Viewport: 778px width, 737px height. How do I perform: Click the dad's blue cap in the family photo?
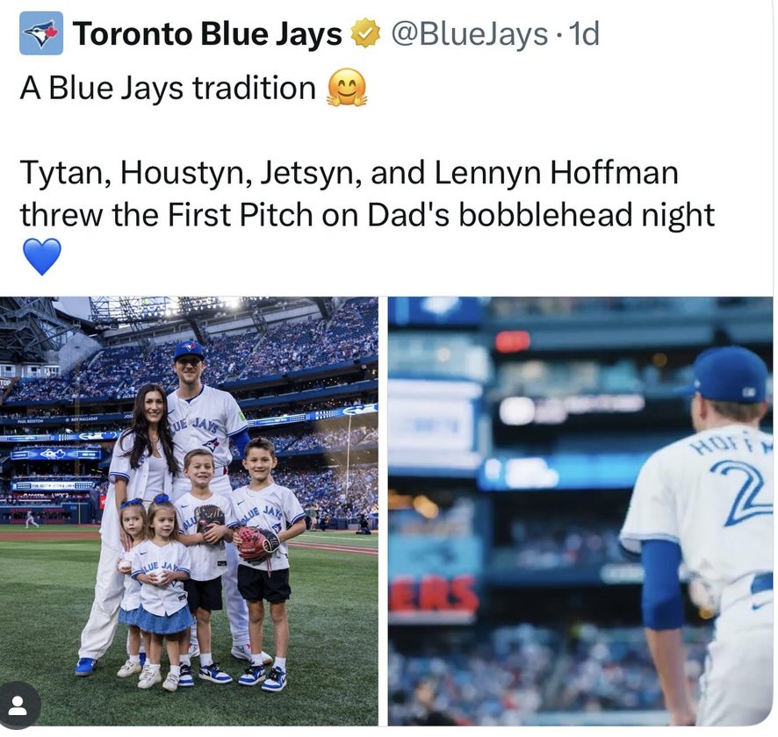(x=189, y=350)
